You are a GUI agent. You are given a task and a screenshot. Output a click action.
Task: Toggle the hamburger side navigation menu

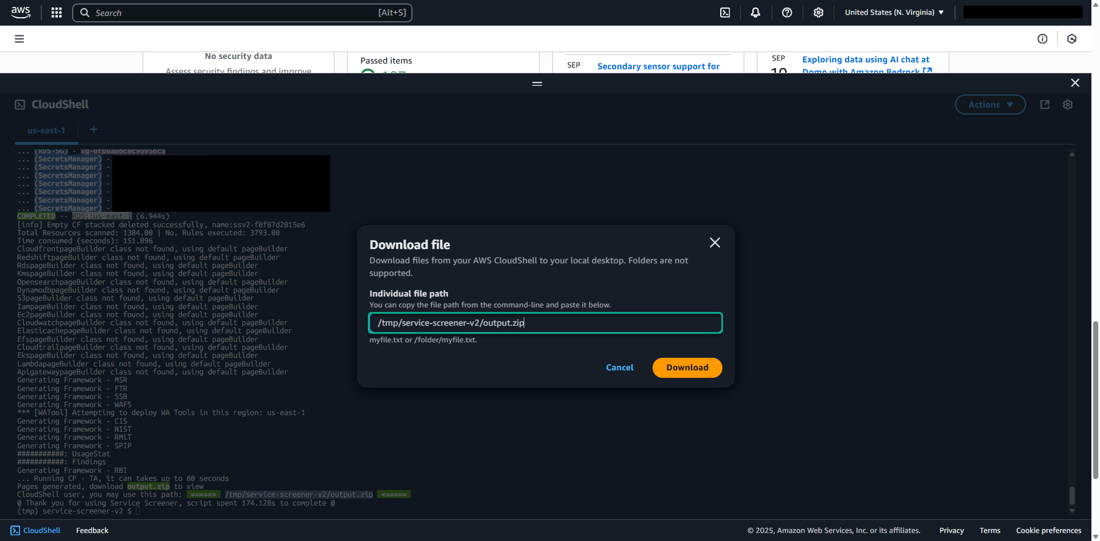click(x=19, y=39)
